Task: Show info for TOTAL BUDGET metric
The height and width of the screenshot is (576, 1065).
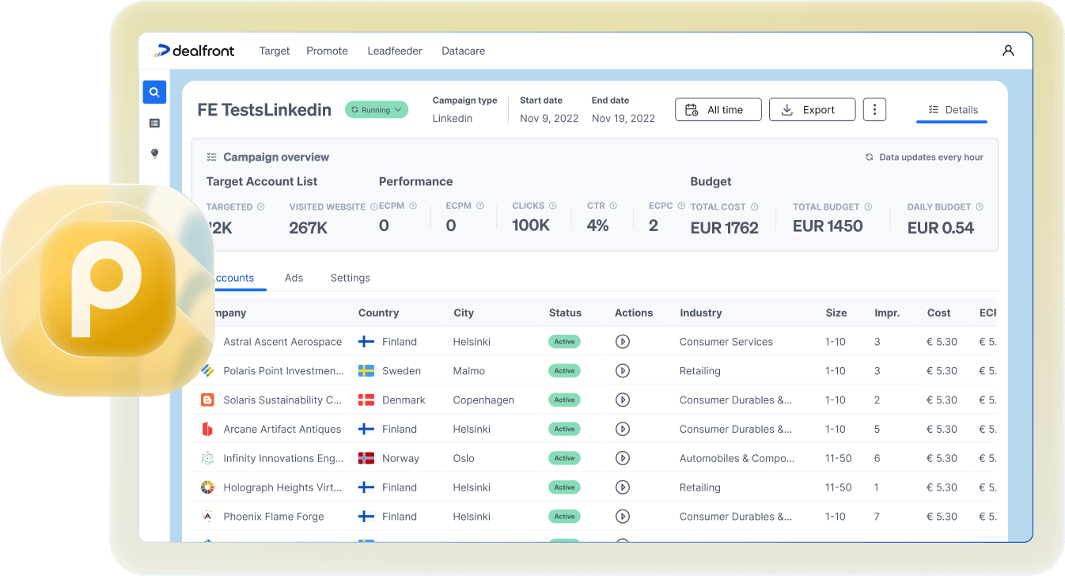Action: (868, 207)
